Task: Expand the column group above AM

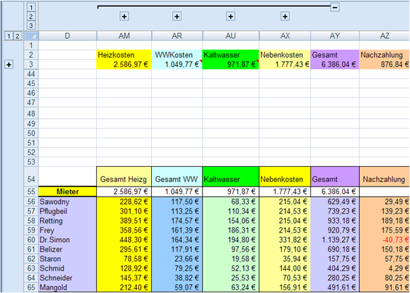Action: point(124,16)
